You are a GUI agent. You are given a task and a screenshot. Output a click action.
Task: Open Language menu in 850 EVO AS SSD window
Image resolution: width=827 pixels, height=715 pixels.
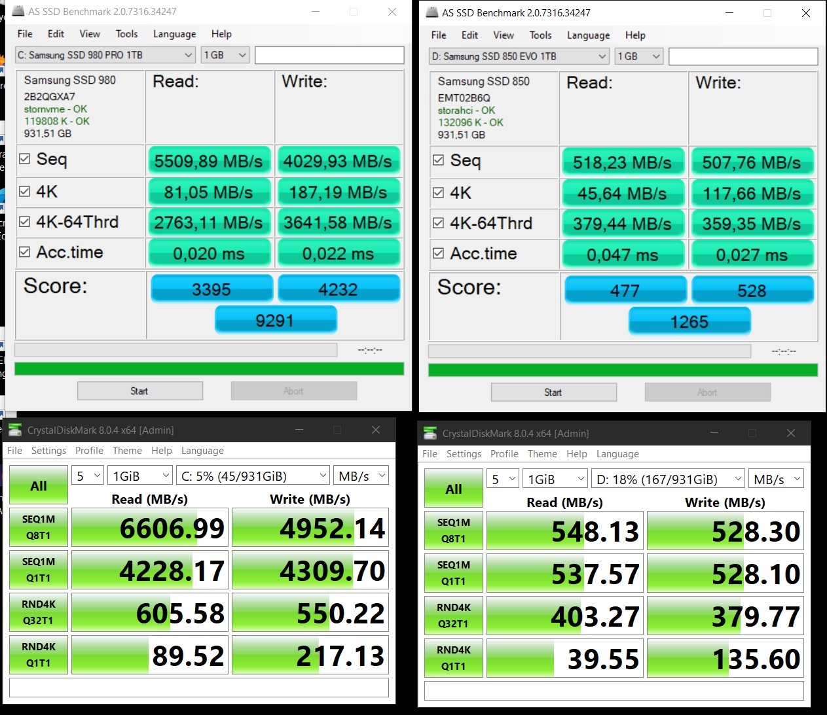588,35
